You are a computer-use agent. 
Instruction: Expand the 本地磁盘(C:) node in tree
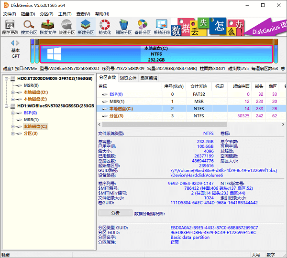coord(13,126)
